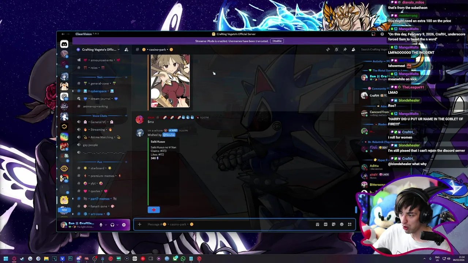Image resolution: width=468 pixels, height=263 pixels.
Task: Open the ylyl channel
Action: click(101, 183)
